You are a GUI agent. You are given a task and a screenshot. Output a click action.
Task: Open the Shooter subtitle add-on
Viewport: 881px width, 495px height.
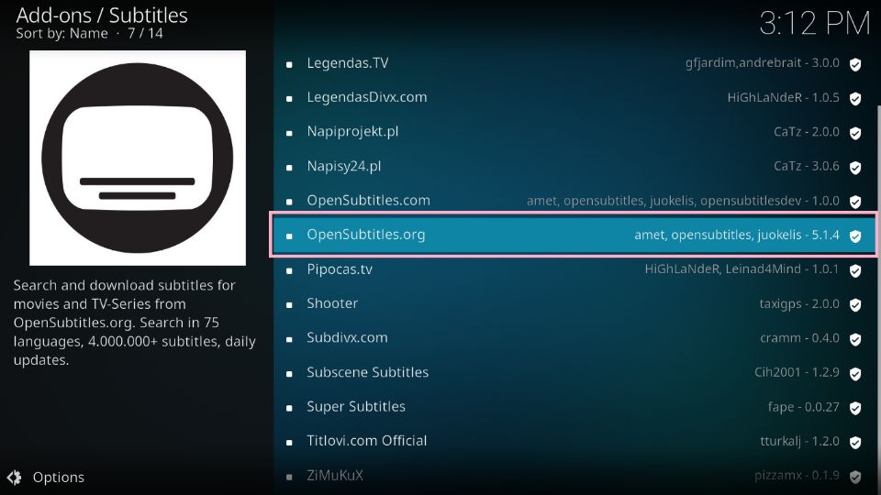574,303
